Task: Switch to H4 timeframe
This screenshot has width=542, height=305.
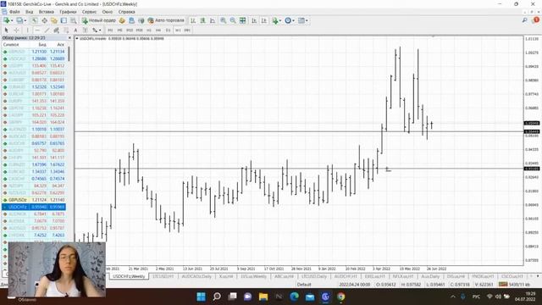Action: [x=158, y=30]
